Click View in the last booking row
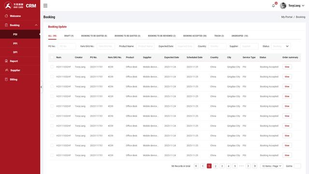309x174 pixels. [287, 155]
